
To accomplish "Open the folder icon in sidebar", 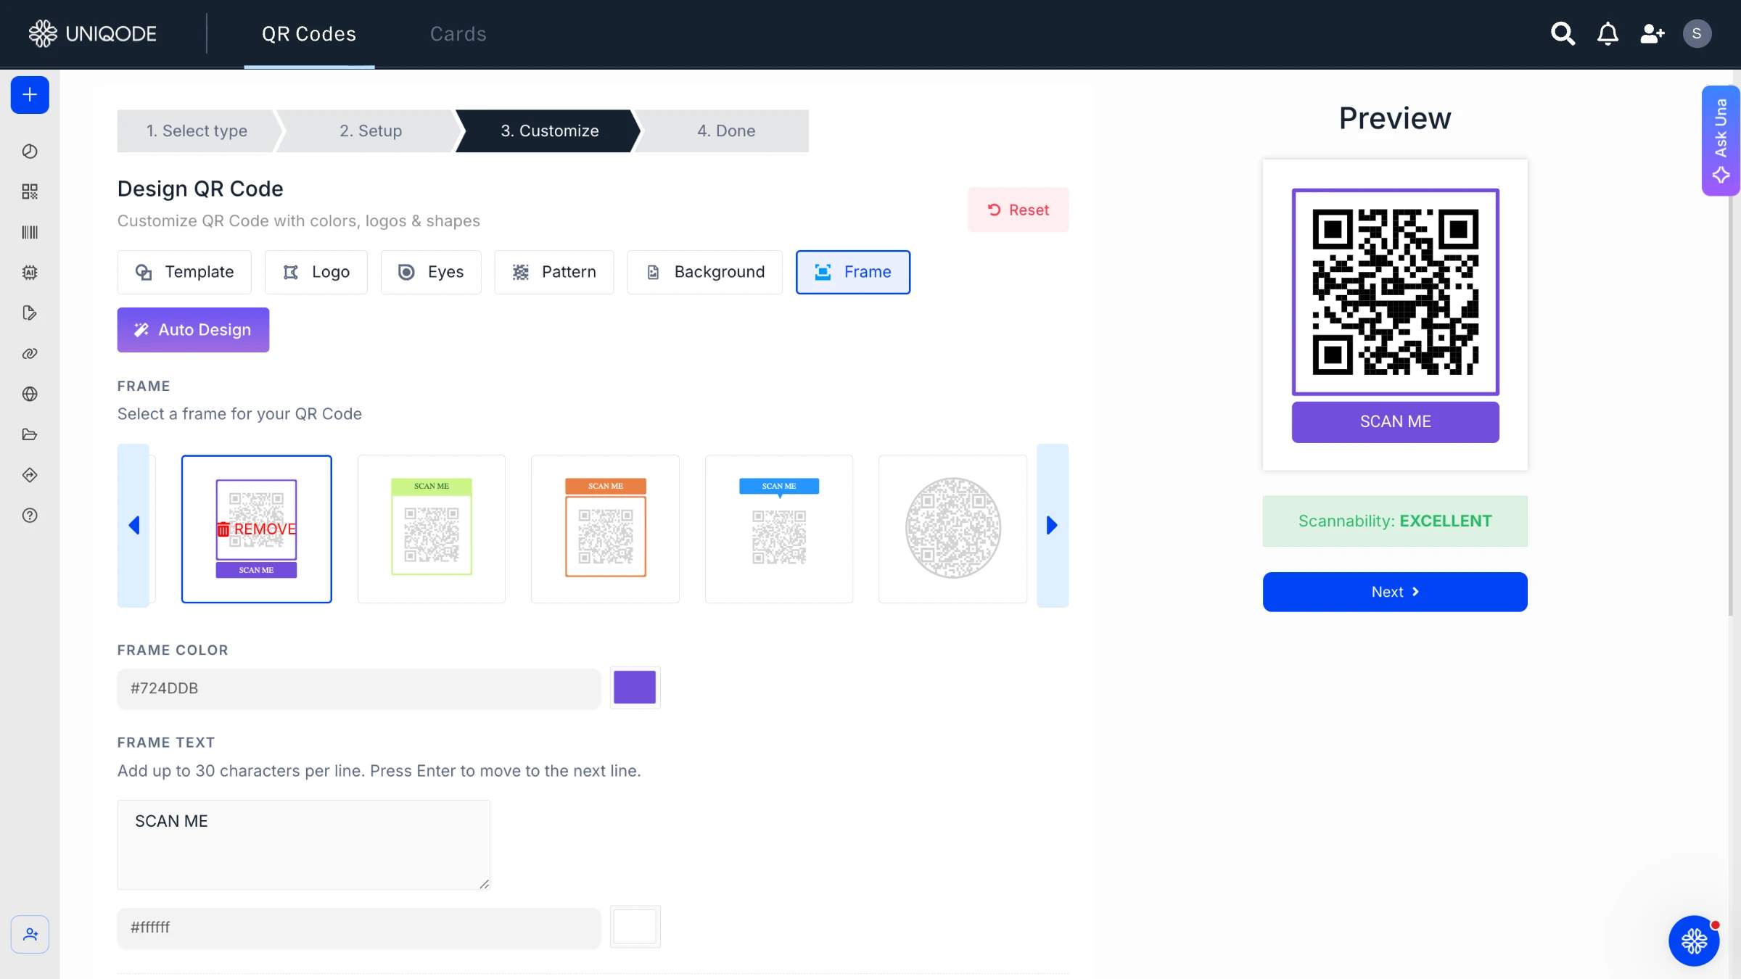I will (30, 434).
